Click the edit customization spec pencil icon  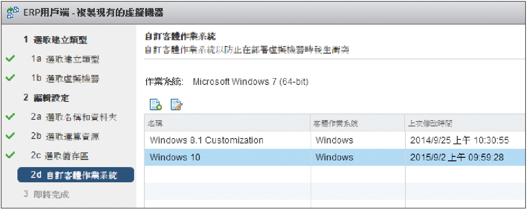pos(177,105)
